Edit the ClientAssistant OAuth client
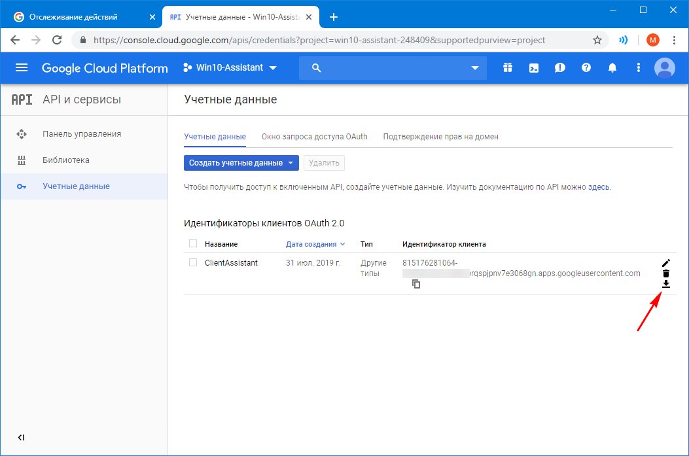Image resolution: width=689 pixels, height=456 pixels. coord(666,263)
